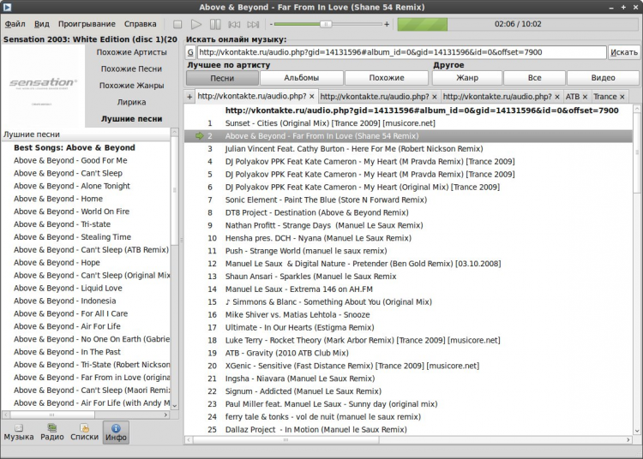Switch to the ATB tab
The height and width of the screenshot is (459, 643).
point(573,97)
